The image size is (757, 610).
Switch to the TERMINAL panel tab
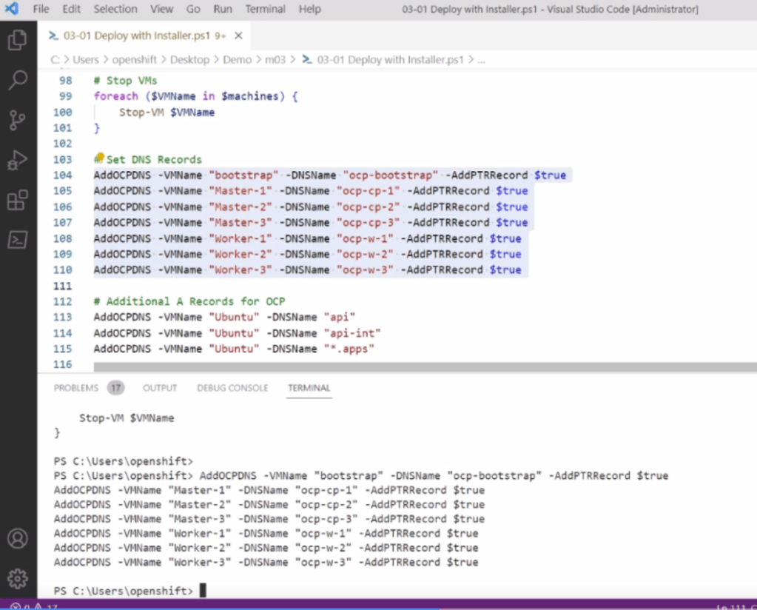[x=309, y=388]
